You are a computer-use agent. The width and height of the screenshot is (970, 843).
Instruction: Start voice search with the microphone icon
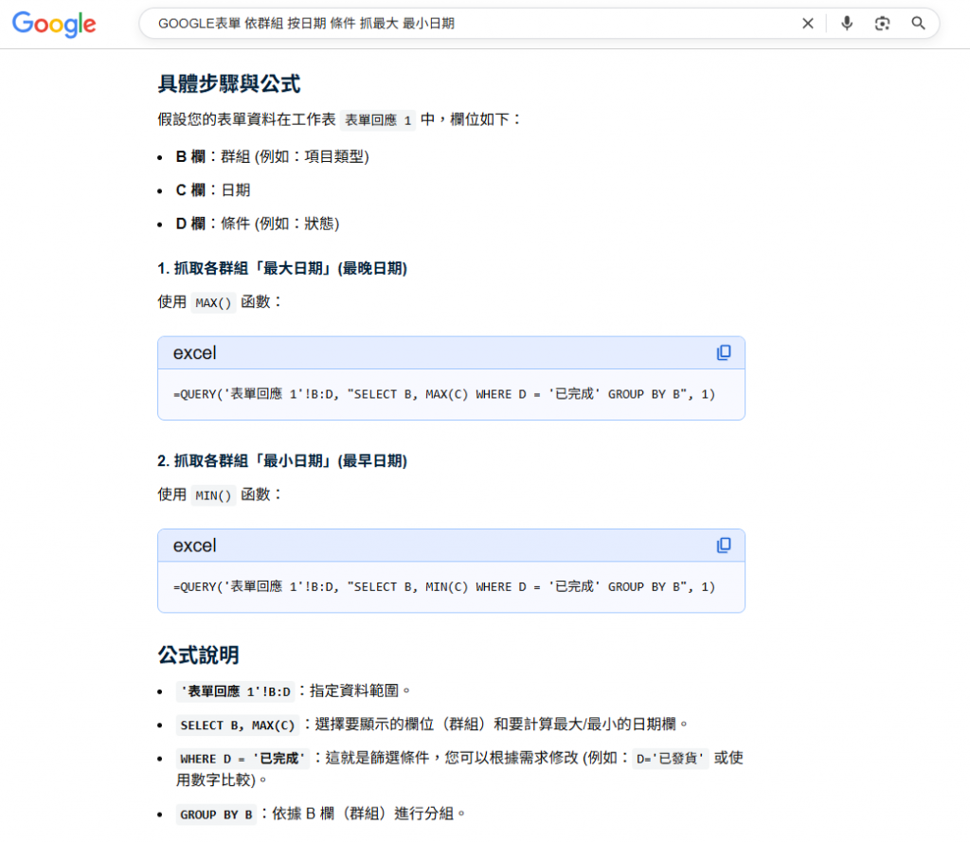847,24
